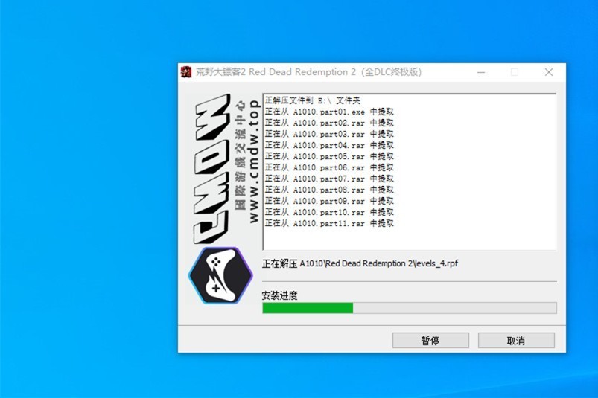Screen dimensions: 598x398
Task: Click the hexagonal gamepad logo icon
Action: (x=220, y=275)
